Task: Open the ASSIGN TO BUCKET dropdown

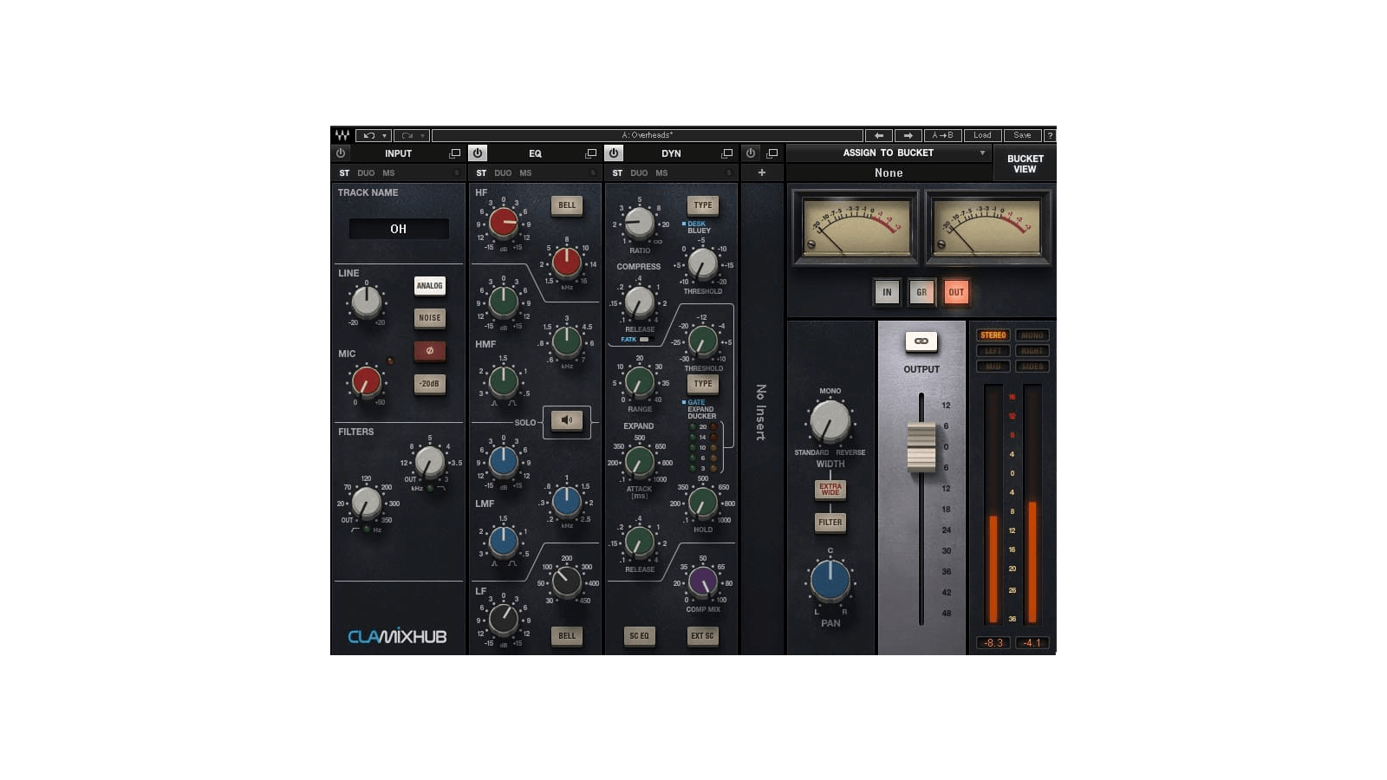Action: (x=889, y=153)
